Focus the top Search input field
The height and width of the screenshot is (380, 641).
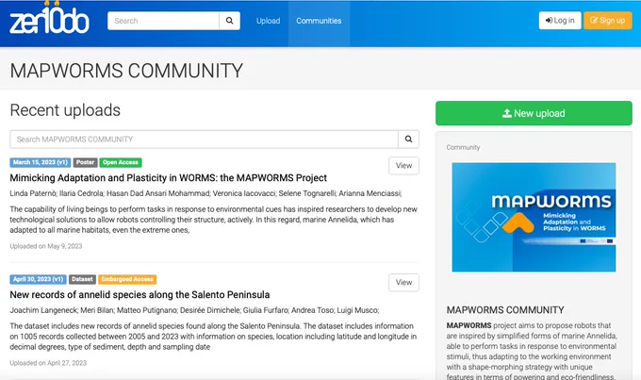pos(163,21)
